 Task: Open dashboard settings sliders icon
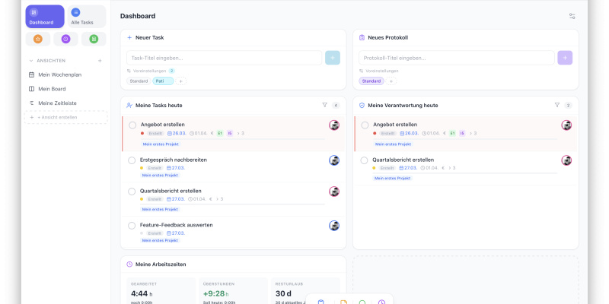pos(572,16)
